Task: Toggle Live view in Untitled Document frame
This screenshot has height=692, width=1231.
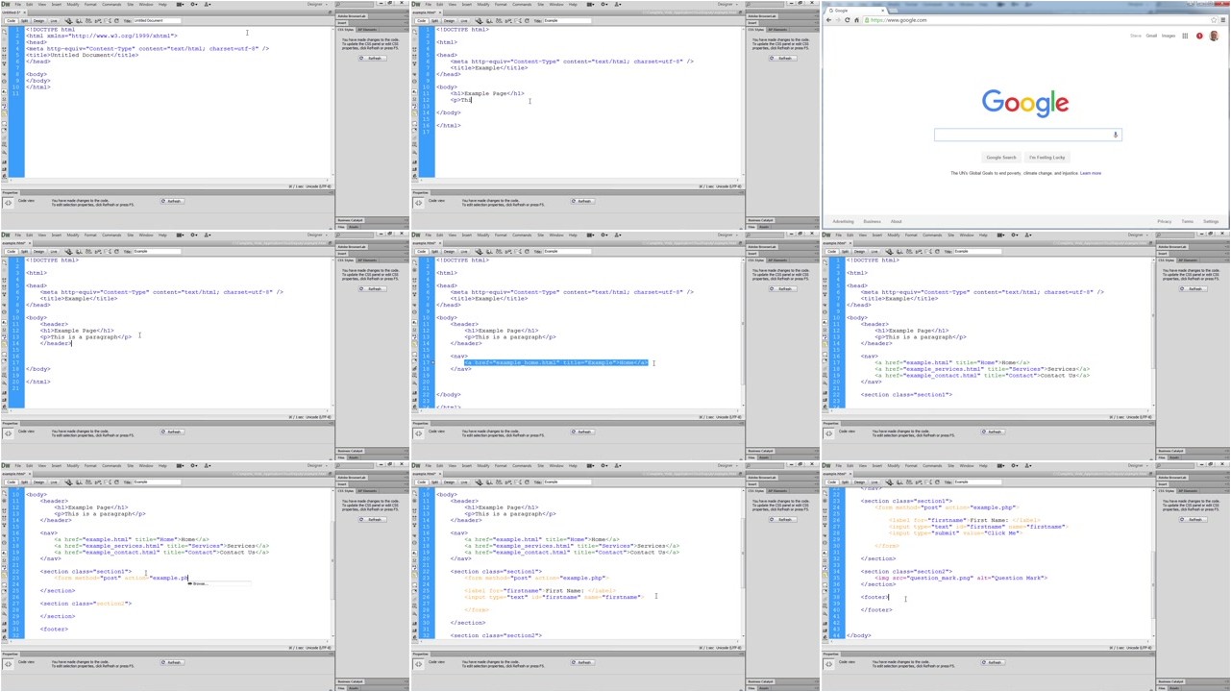Action: click(x=54, y=20)
